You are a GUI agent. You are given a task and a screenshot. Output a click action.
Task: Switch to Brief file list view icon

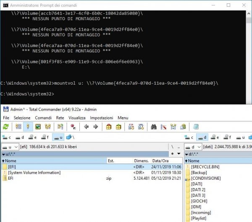(x=18, y=126)
